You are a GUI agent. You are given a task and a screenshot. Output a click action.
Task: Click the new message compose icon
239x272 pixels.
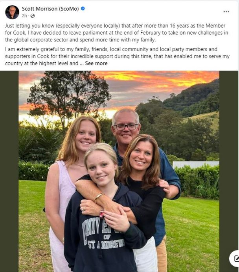tap(235, 259)
